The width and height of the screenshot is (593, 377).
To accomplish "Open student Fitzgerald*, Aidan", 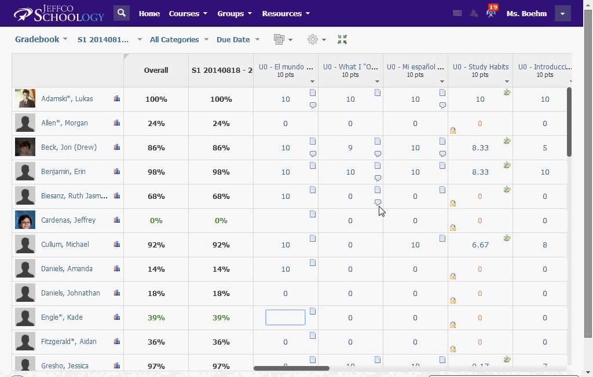I will coord(68,342).
